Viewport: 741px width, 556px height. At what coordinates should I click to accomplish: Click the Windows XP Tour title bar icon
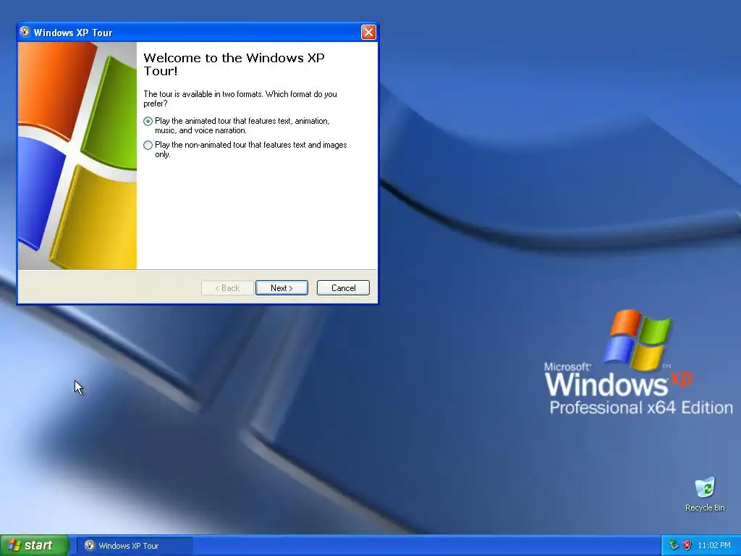tap(25, 32)
